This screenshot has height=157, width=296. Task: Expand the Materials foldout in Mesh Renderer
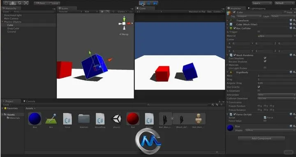[x=228, y=65]
